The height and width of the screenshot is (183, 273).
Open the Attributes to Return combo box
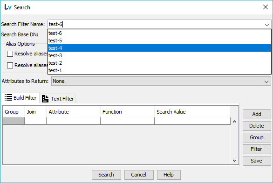pos(161,81)
